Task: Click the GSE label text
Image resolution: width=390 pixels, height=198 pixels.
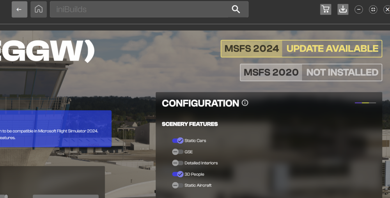Action: (188, 152)
